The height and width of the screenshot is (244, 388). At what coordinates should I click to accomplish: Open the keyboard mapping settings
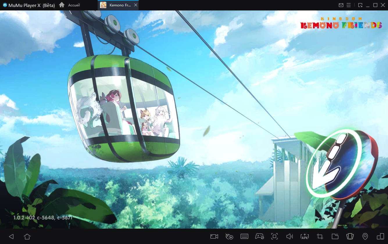pyautogui.click(x=244, y=236)
